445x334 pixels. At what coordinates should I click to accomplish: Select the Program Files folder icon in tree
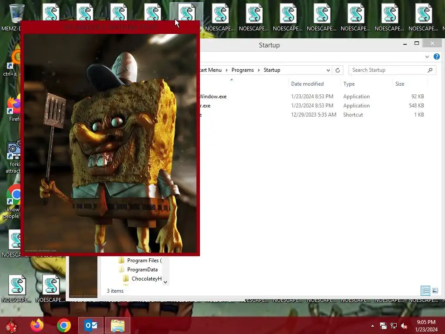[x=122, y=261]
